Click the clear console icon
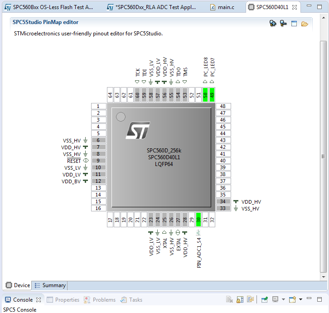The image size is (329, 313). 229,299
